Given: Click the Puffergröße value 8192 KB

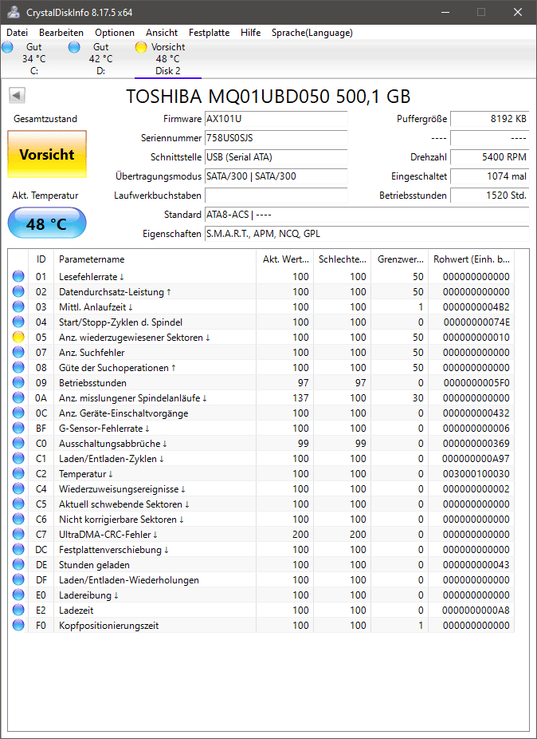Looking at the screenshot, I should (x=489, y=119).
